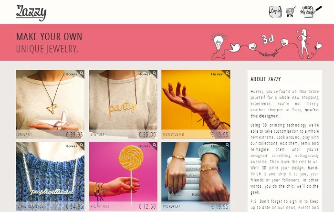
Task: Click the lightbulb illustration in banner
Action: click(x=219, y=41)
